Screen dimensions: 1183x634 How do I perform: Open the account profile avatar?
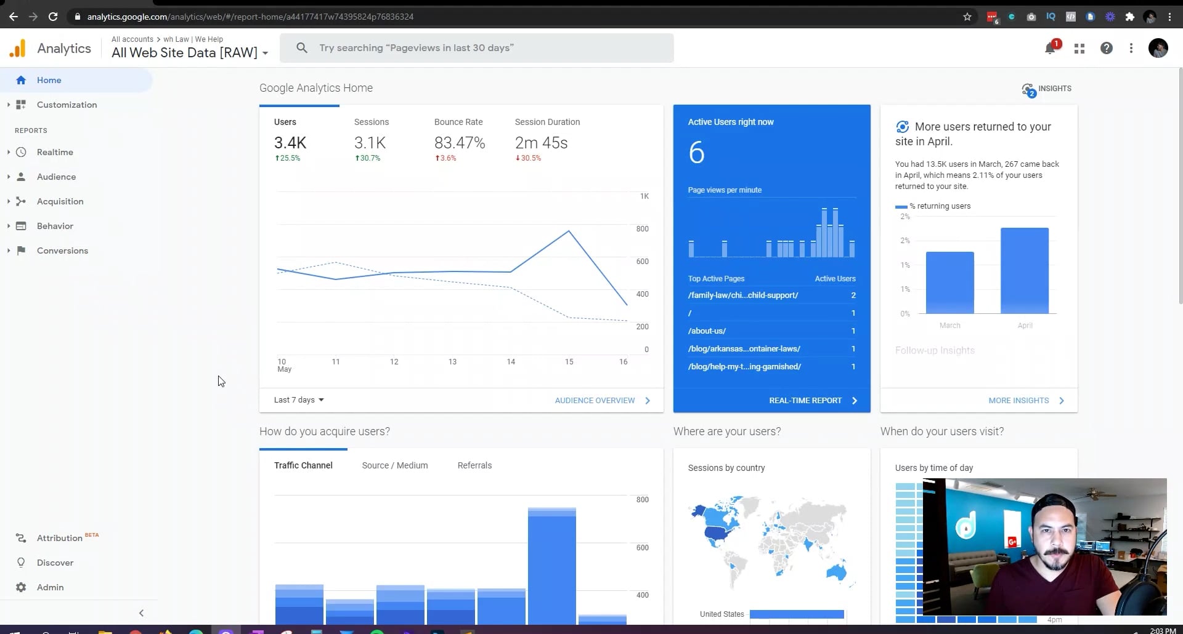pyautogui.click(x=1158, y=48)
